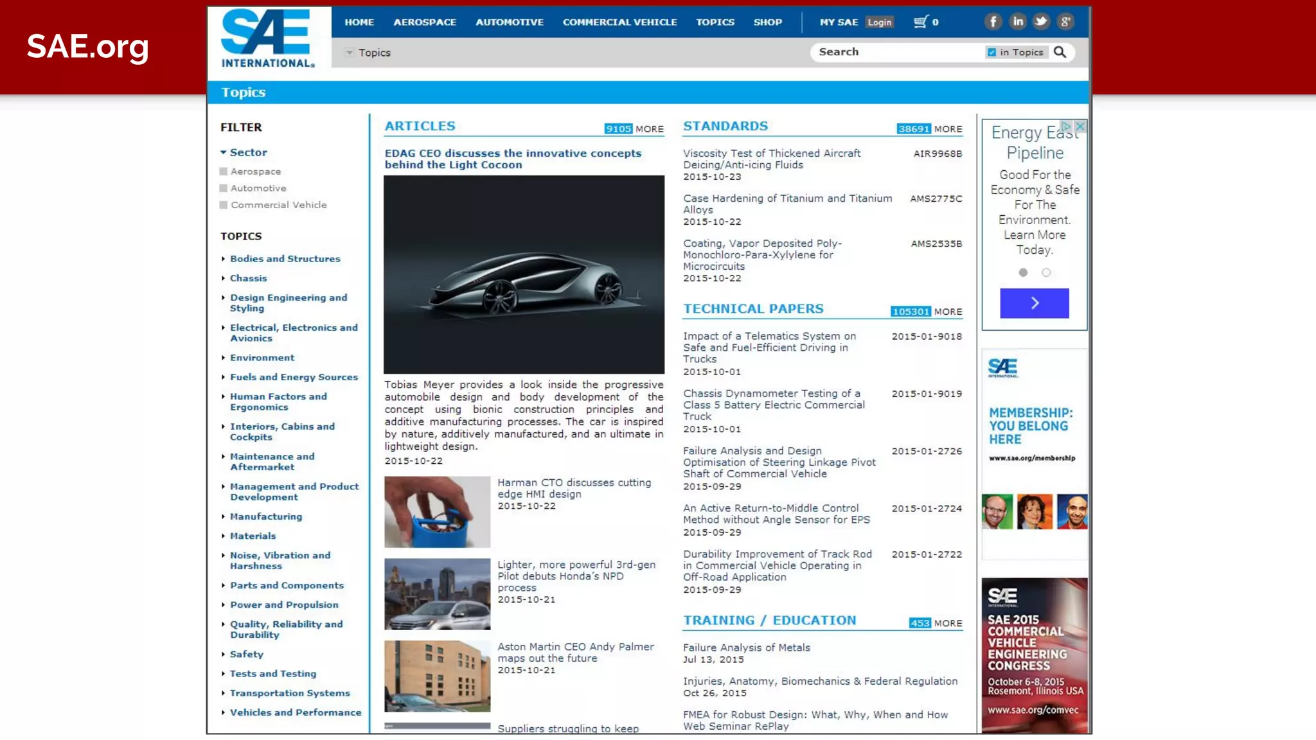Open Transportation Systems topic link
The image size is (1316, 740).
tap(290, 693)
